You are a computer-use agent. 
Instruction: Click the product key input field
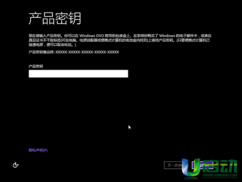click(78, 74)
